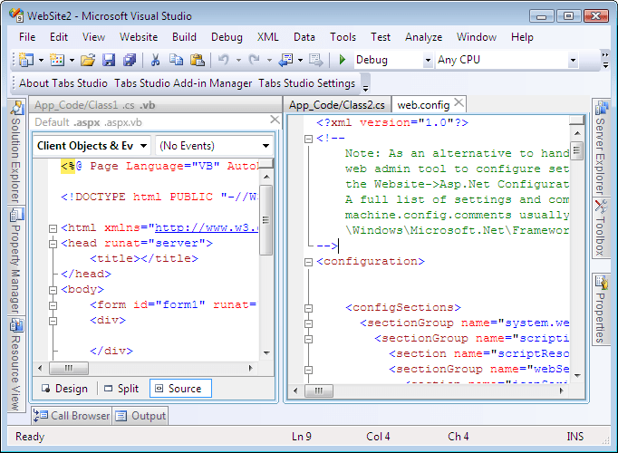618x453 pixels.
Task: Click the Add New Item toolbar icon
Action: 57,60
